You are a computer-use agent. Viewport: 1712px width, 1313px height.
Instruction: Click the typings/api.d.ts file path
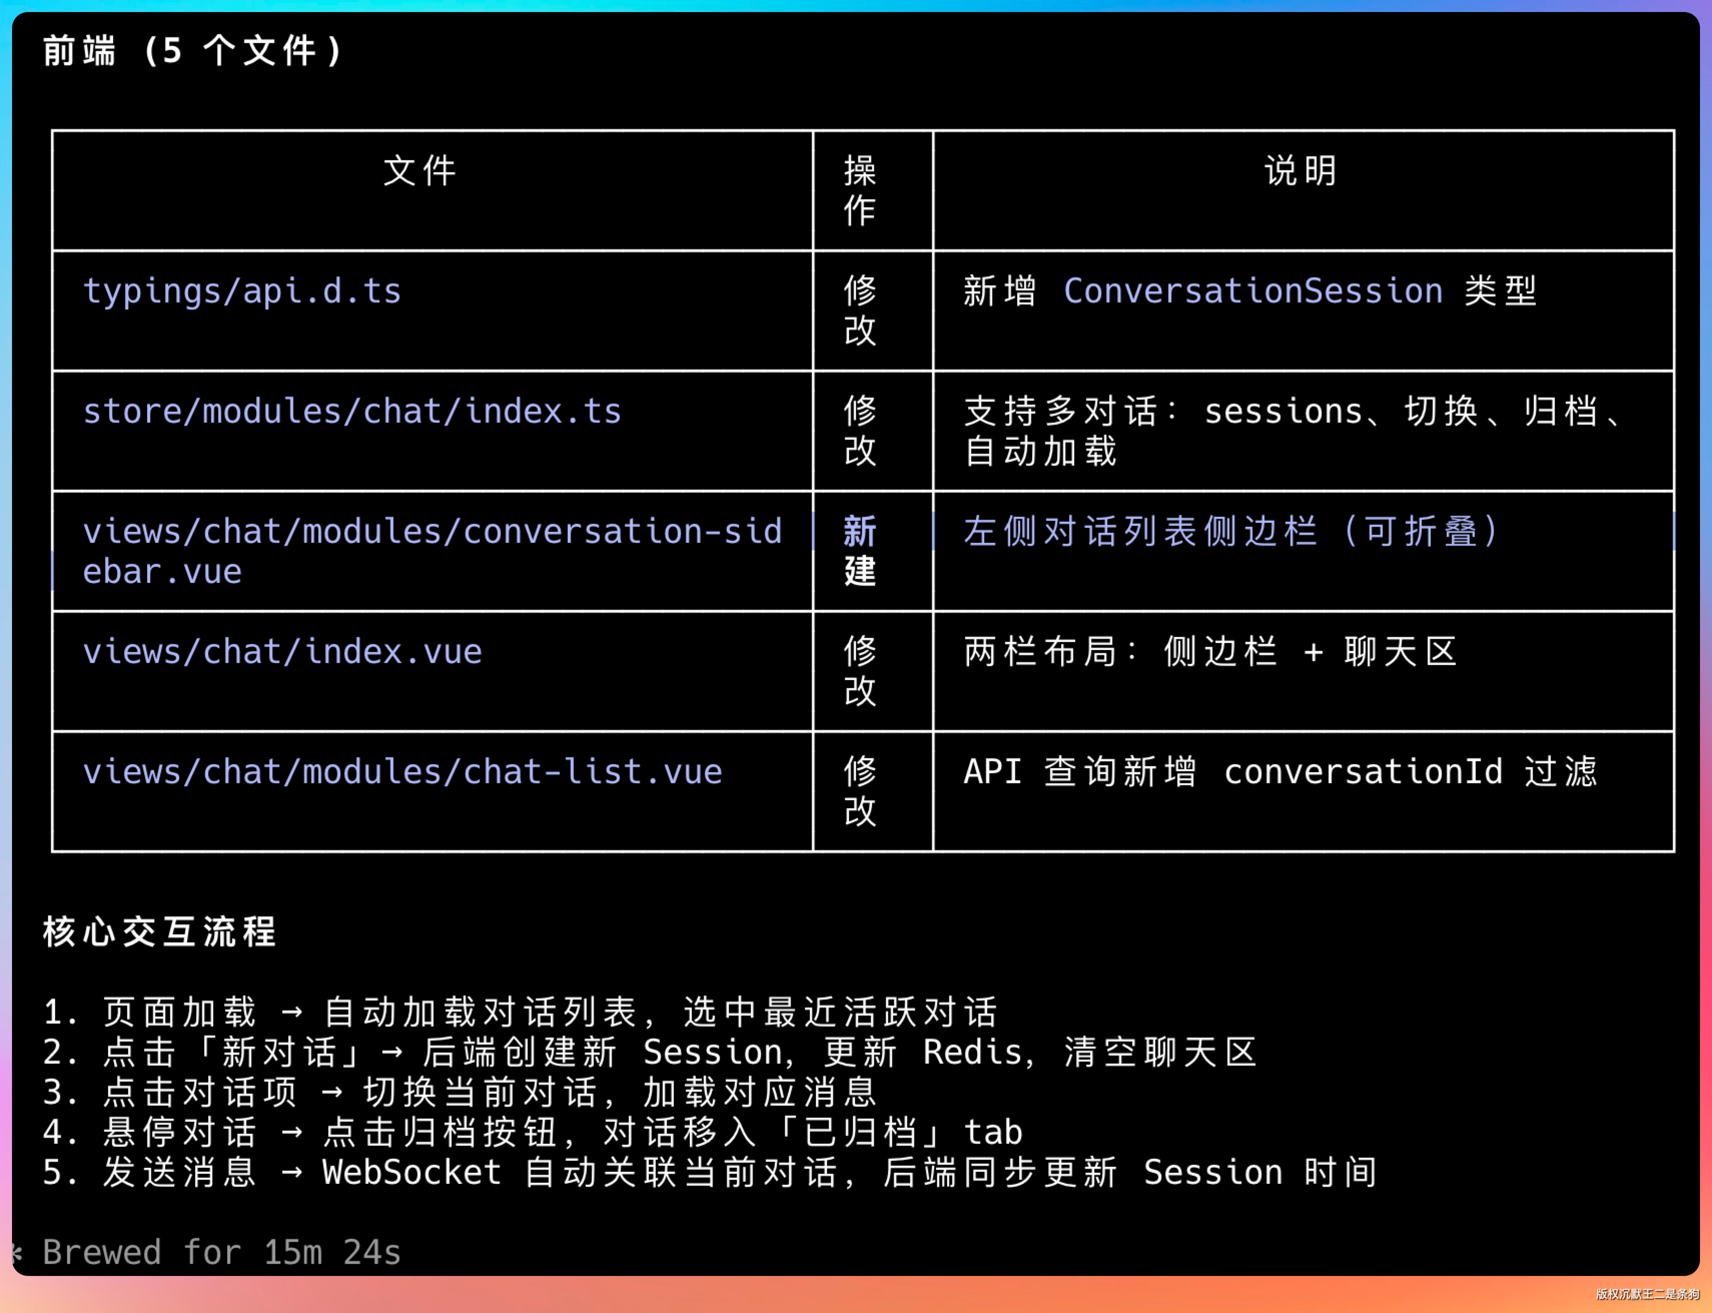pos(241,291)
